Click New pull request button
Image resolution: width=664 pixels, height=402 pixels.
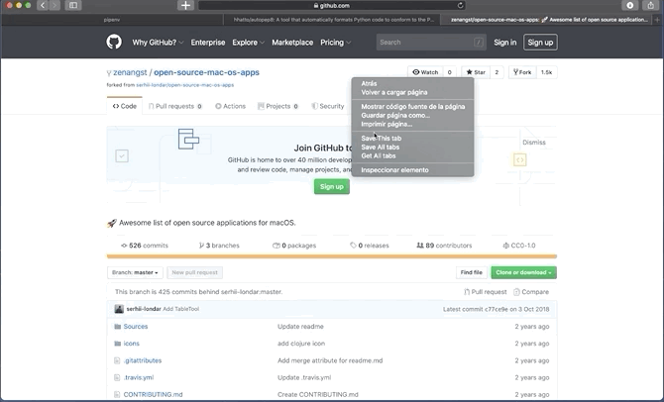click(195, 272)
